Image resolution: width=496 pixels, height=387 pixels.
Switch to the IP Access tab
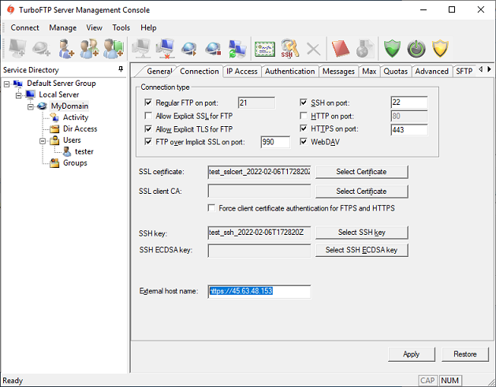tap(242, 72)
